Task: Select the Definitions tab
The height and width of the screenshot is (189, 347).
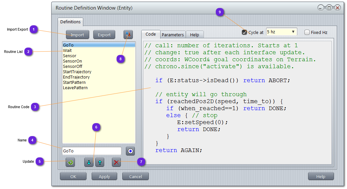Action: [x=70, y=22]
